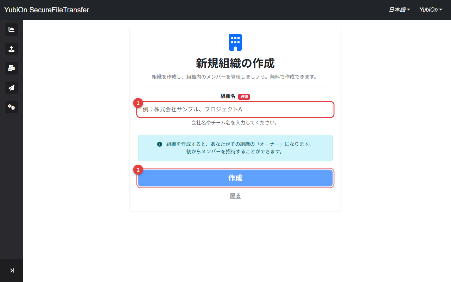Click the blue building organization icon
This screenshot has height=282, width=451.
pos(235,42)
